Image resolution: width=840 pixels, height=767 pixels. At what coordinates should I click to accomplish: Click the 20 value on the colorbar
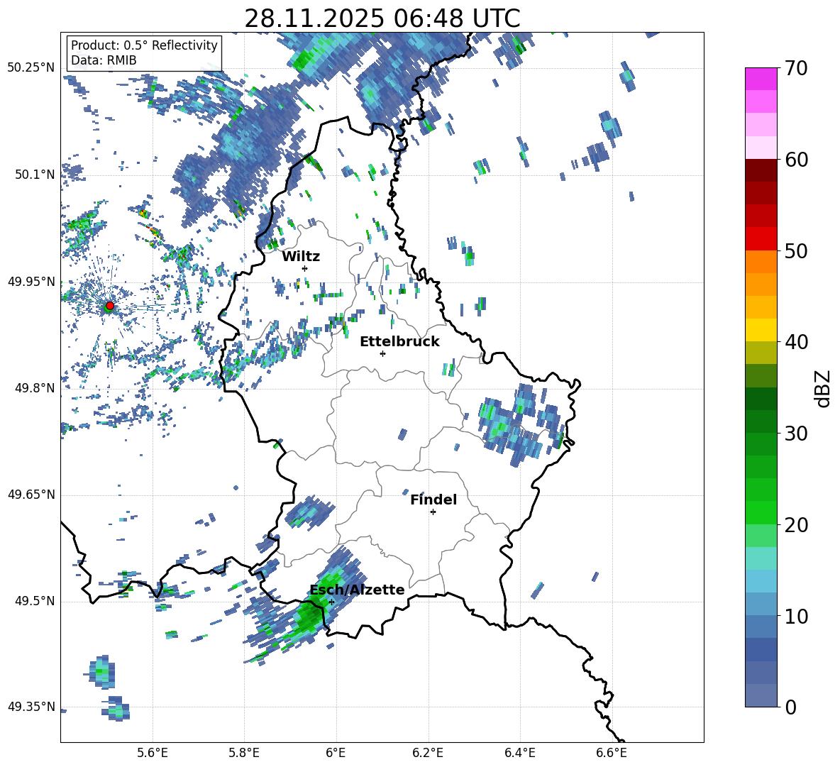tap(795, 525)
